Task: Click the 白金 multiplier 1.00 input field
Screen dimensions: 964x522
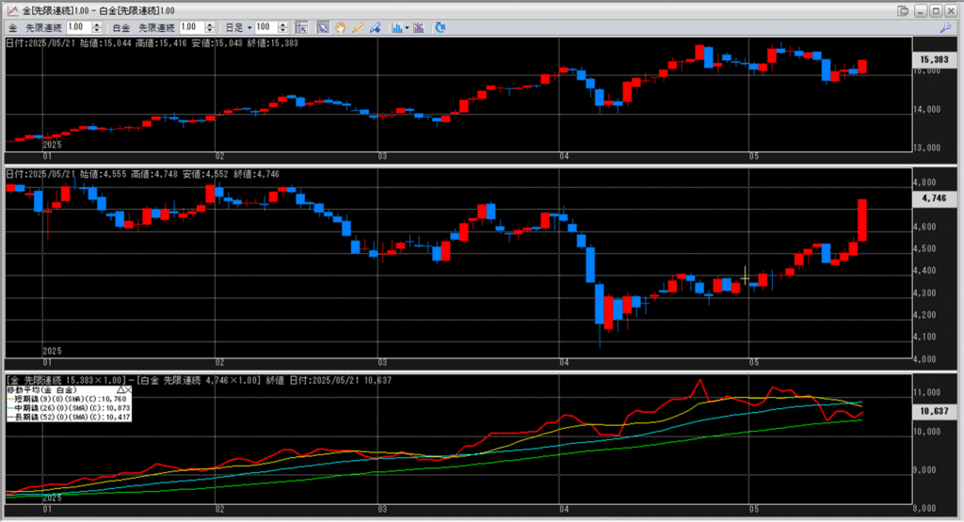Action: pyautogui.click(x=191, y=27)
